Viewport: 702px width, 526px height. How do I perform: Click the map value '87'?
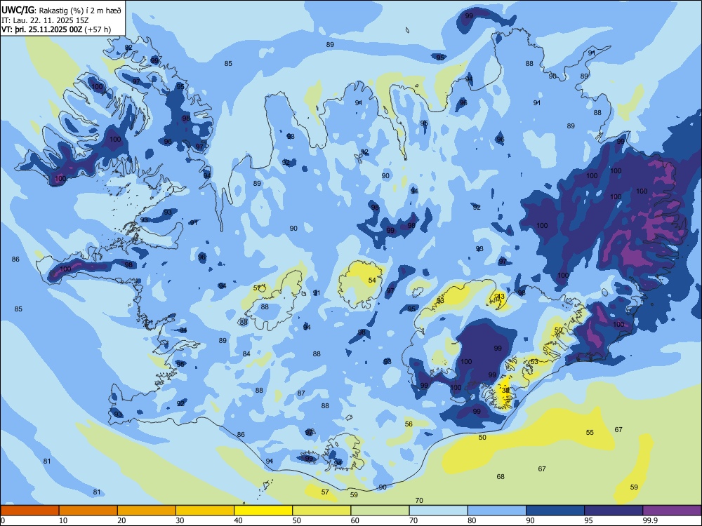[x=301, y=393]
